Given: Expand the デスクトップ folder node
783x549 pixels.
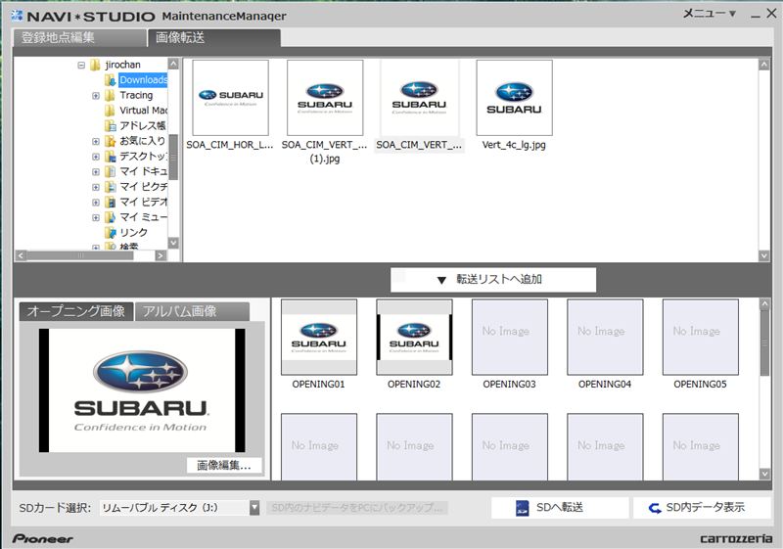Looking at the screenshot, I should pos(96,157).
